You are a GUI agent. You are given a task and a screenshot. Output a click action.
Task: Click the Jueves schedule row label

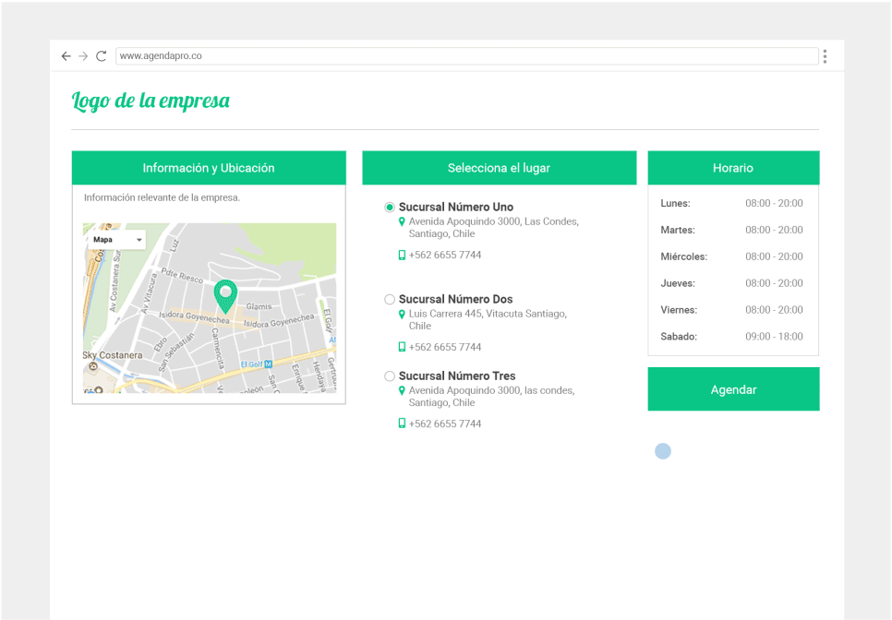point(678,283)
